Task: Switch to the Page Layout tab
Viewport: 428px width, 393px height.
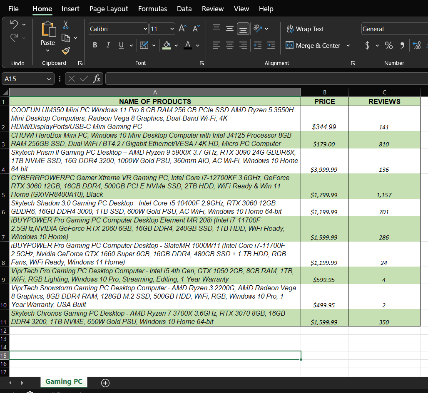Action: [x=109, y=9]
